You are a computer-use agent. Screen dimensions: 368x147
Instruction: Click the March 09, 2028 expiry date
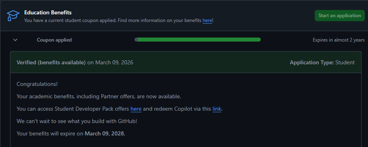104,134
